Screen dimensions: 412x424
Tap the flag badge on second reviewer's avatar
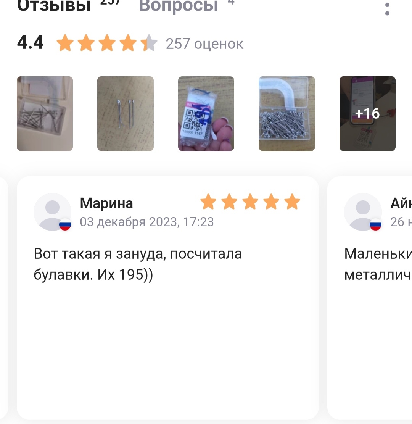(x=375, y=224)
